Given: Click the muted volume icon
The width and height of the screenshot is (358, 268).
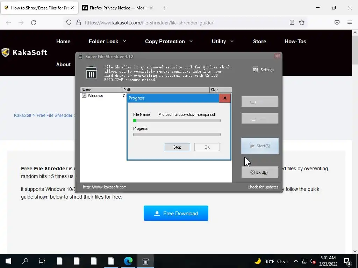Looking at the screenshot, I should pos(313,261).
